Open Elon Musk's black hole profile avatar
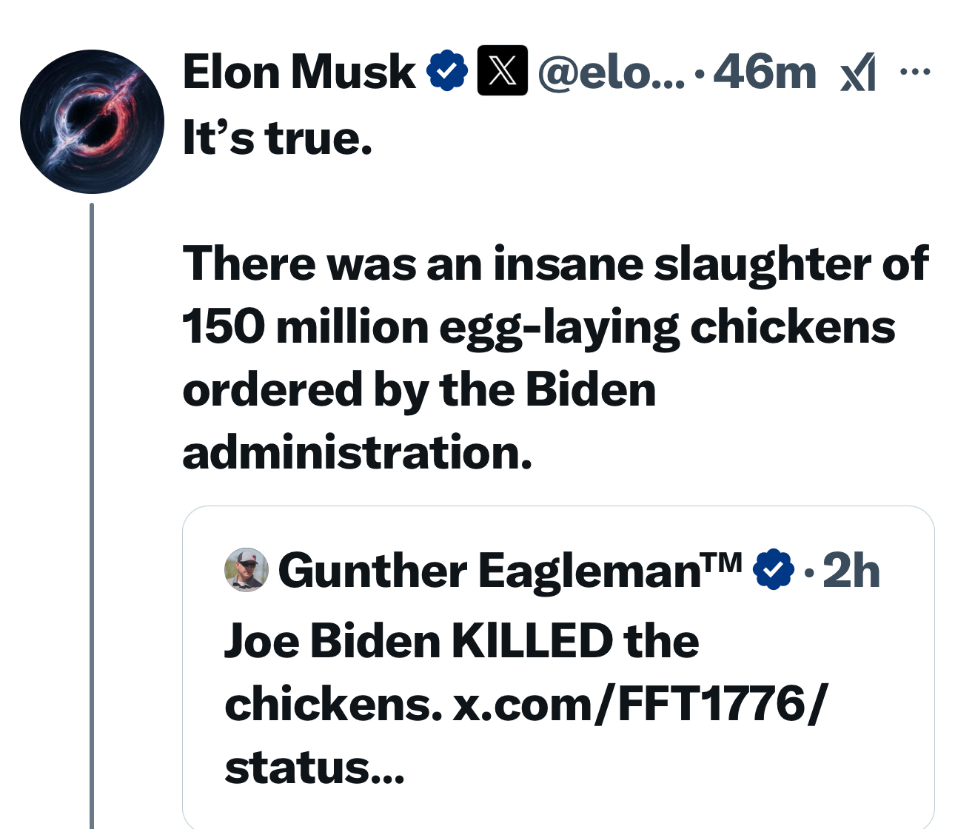The height and width of the screenshot is (829, 955). (92, 122)
